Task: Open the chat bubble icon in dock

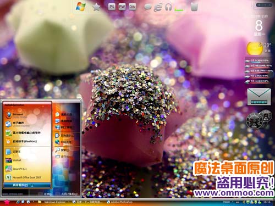Action: click(147, 7)
